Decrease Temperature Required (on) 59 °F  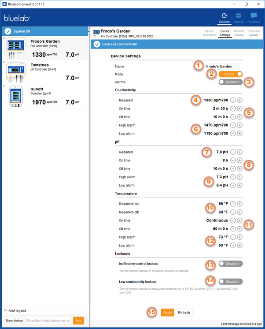click(x=233, y=204)
